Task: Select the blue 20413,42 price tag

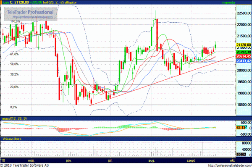Action: pos(243,61)
